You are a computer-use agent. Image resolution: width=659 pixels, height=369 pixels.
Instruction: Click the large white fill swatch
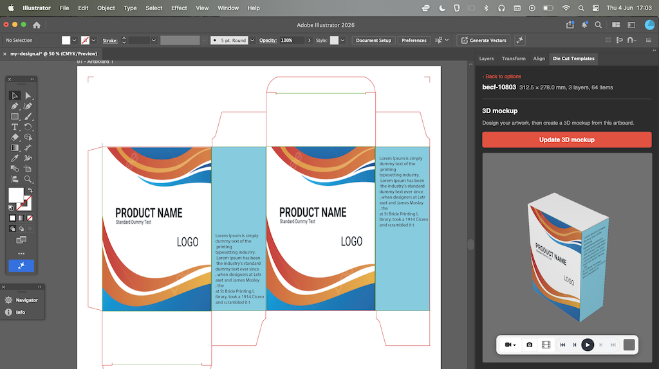(x=16, y=195)
